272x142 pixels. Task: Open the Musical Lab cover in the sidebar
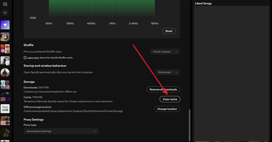[x=5, y=61]
